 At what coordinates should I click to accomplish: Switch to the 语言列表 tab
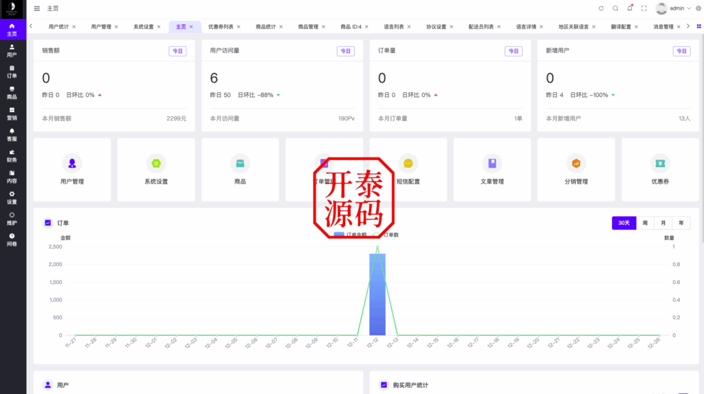point(394,27)
